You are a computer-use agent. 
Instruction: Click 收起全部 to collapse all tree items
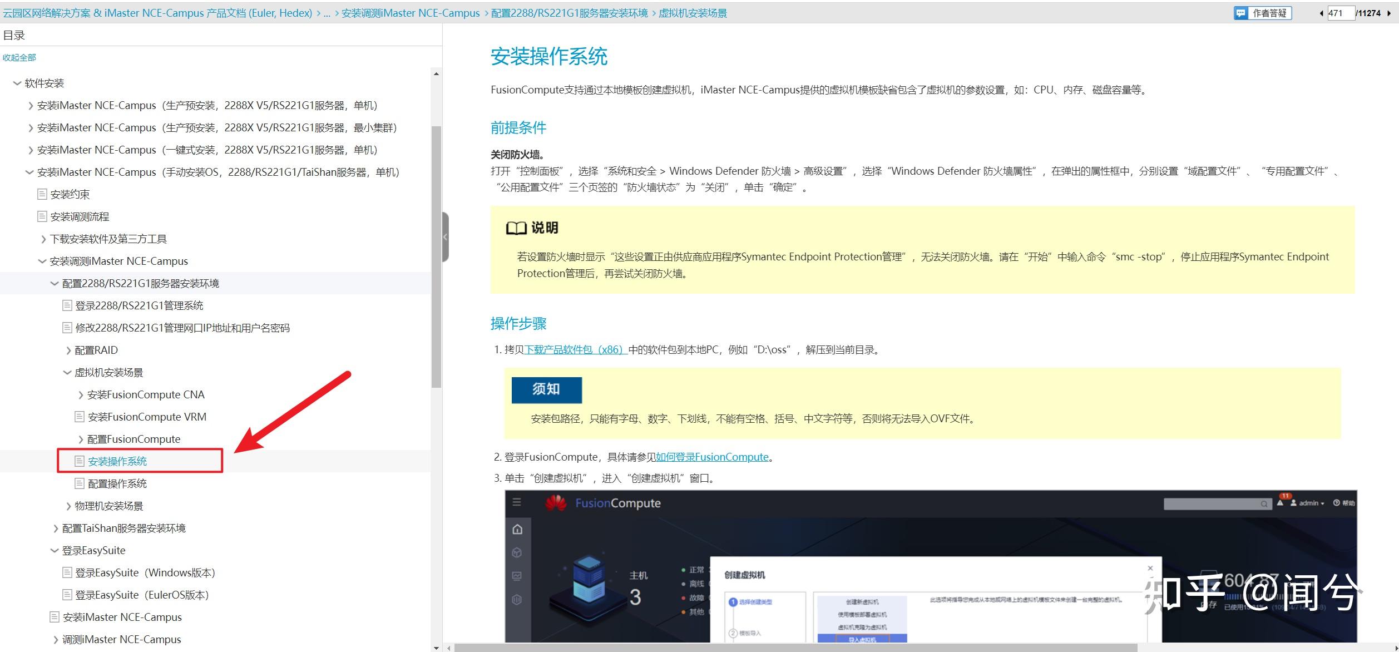click(x=19, y=57)
